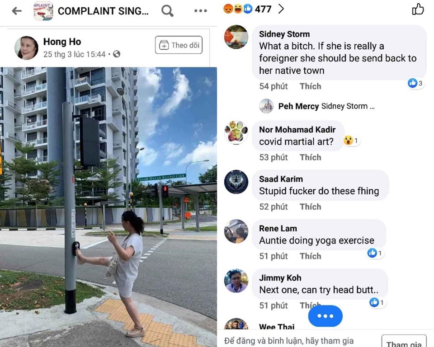434x347 pixels.
Task: Open the COMPLAINT SING... group title
Action: coord(103,11)
